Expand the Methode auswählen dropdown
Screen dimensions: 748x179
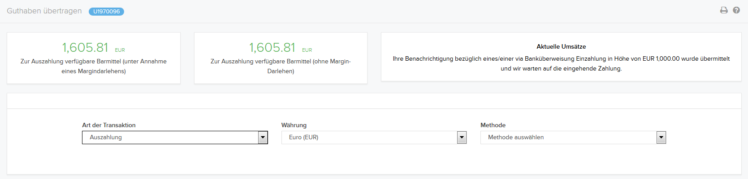coord(573,137)
